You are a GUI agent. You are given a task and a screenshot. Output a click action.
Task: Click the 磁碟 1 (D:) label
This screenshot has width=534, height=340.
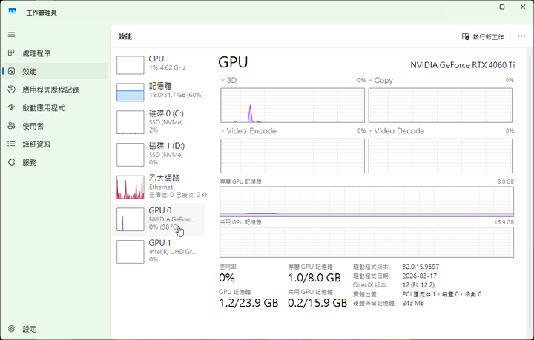[x=167, y=146]
